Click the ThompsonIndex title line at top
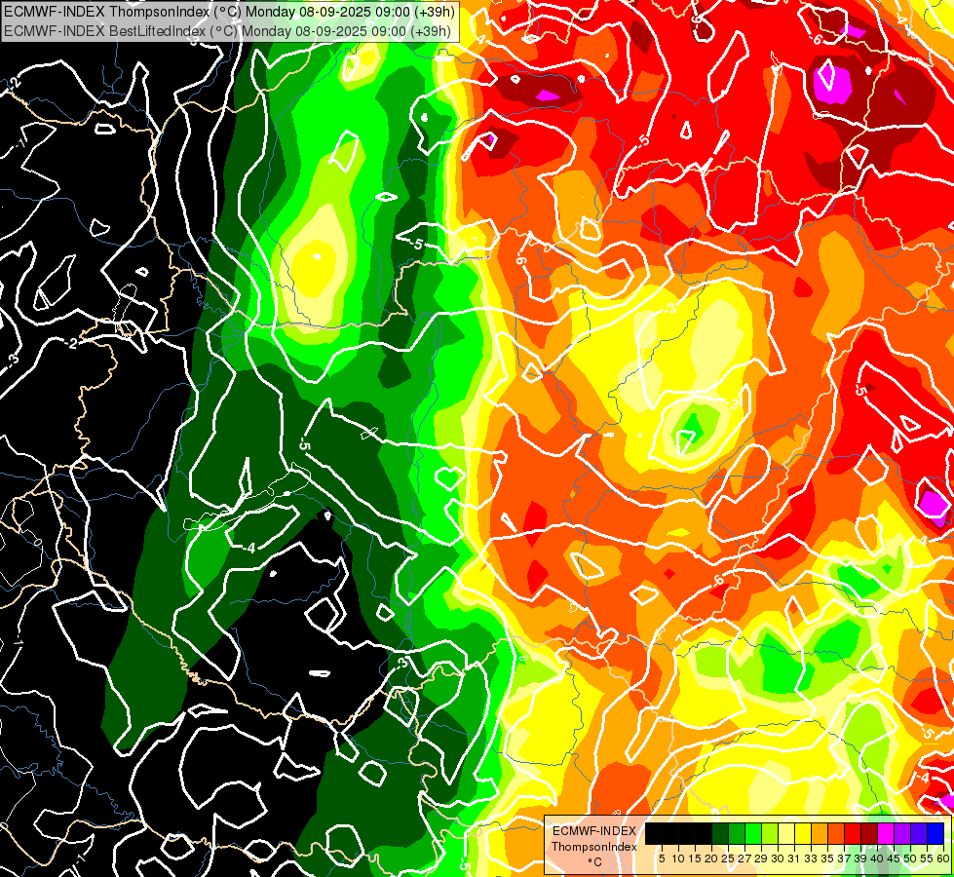 tap(229, 12)
